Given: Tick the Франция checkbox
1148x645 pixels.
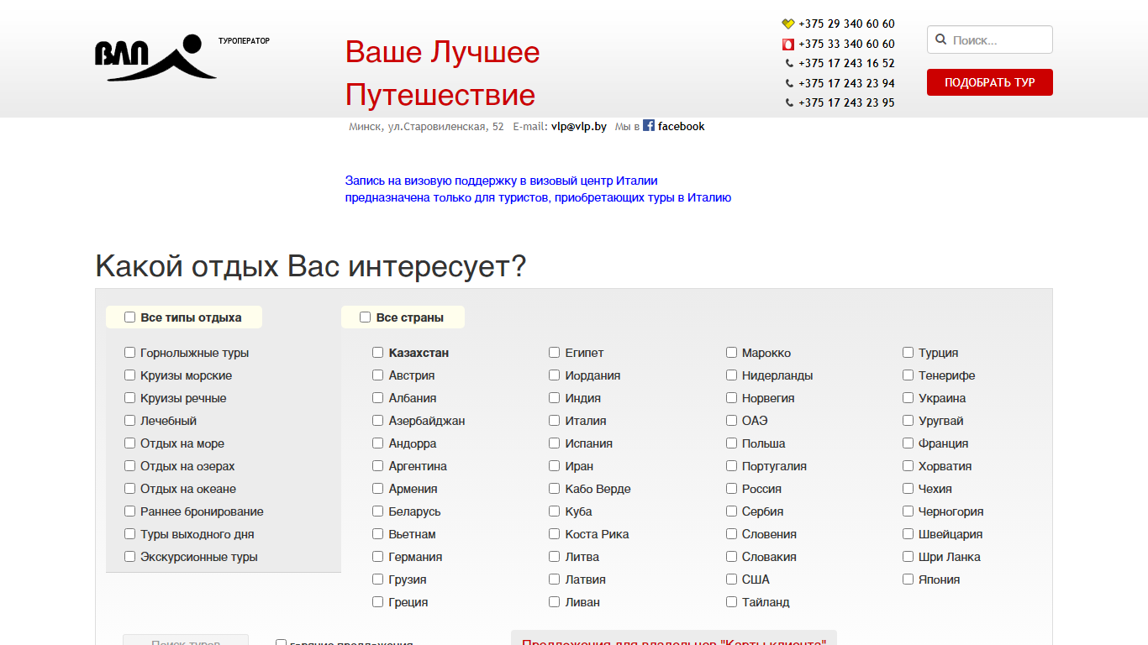Looking at the screenshot, I should click(x=908, y=443).
